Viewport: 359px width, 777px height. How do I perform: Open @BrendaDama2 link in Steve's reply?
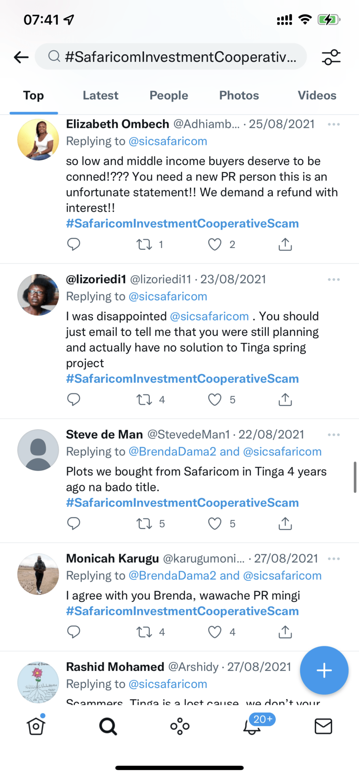[x=172, y=452]
